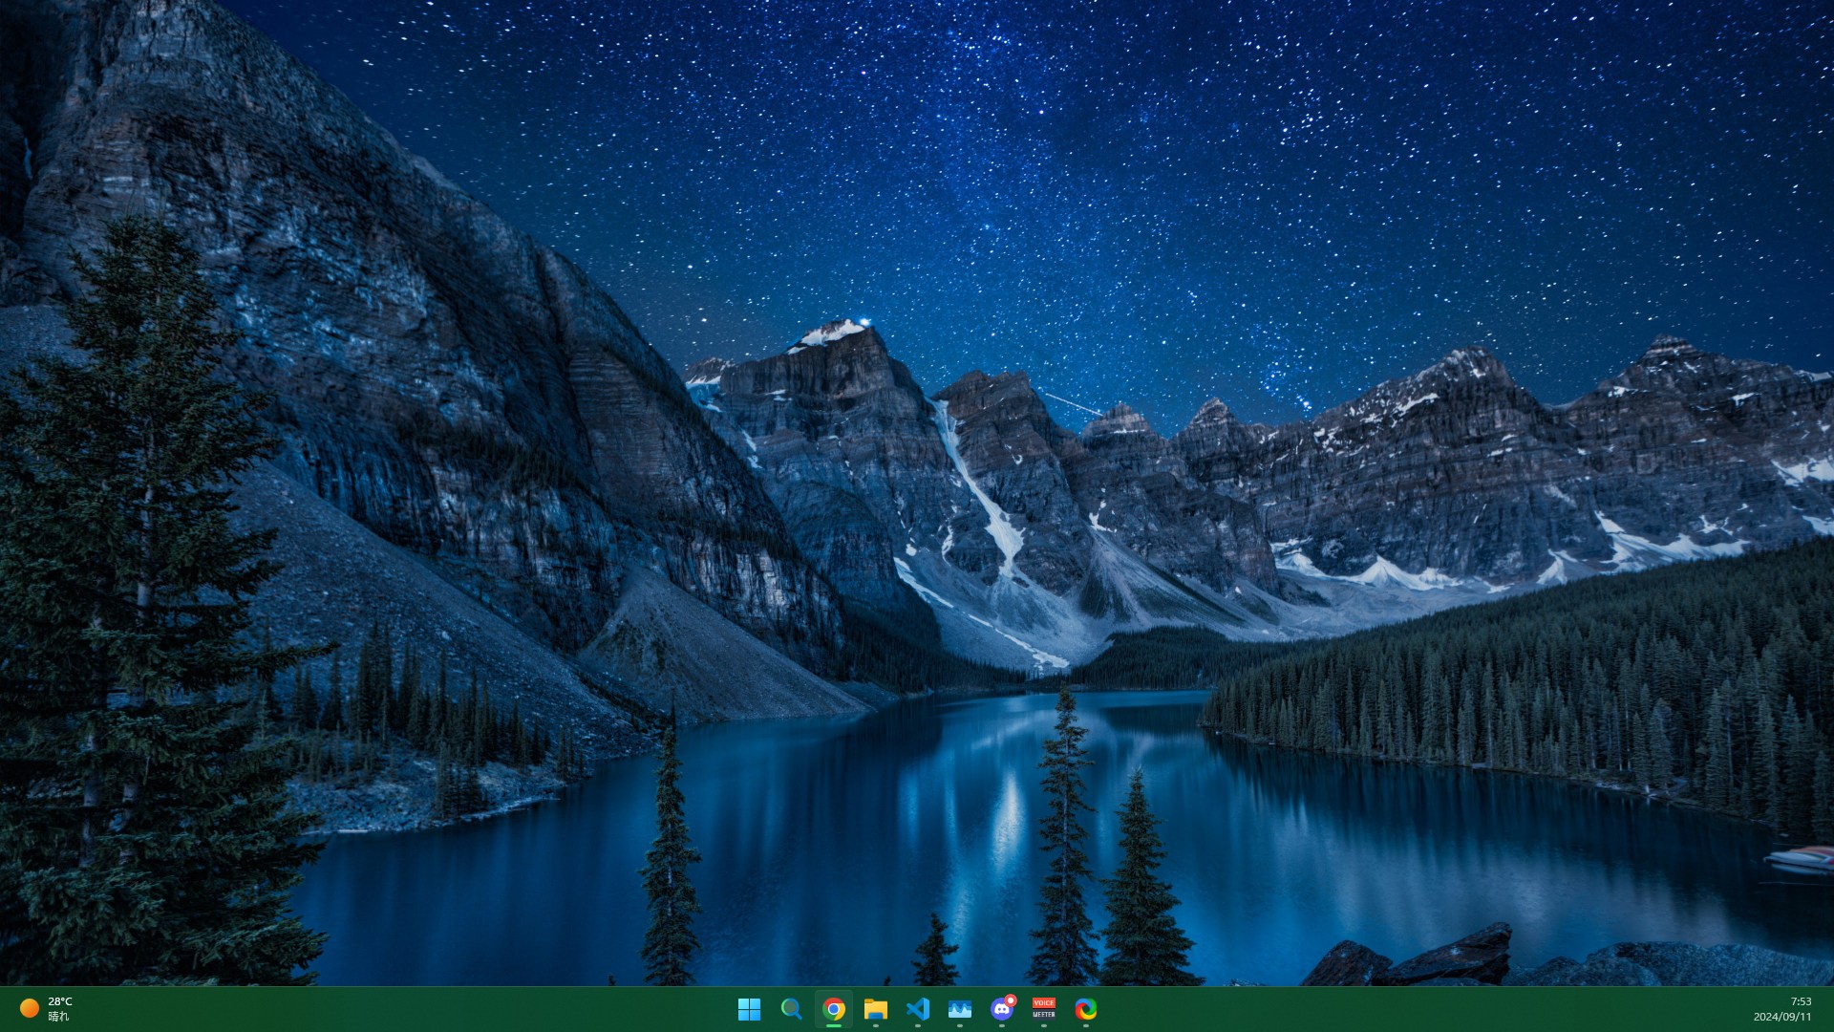Click empty taskbar space left of clock

1528,1009
